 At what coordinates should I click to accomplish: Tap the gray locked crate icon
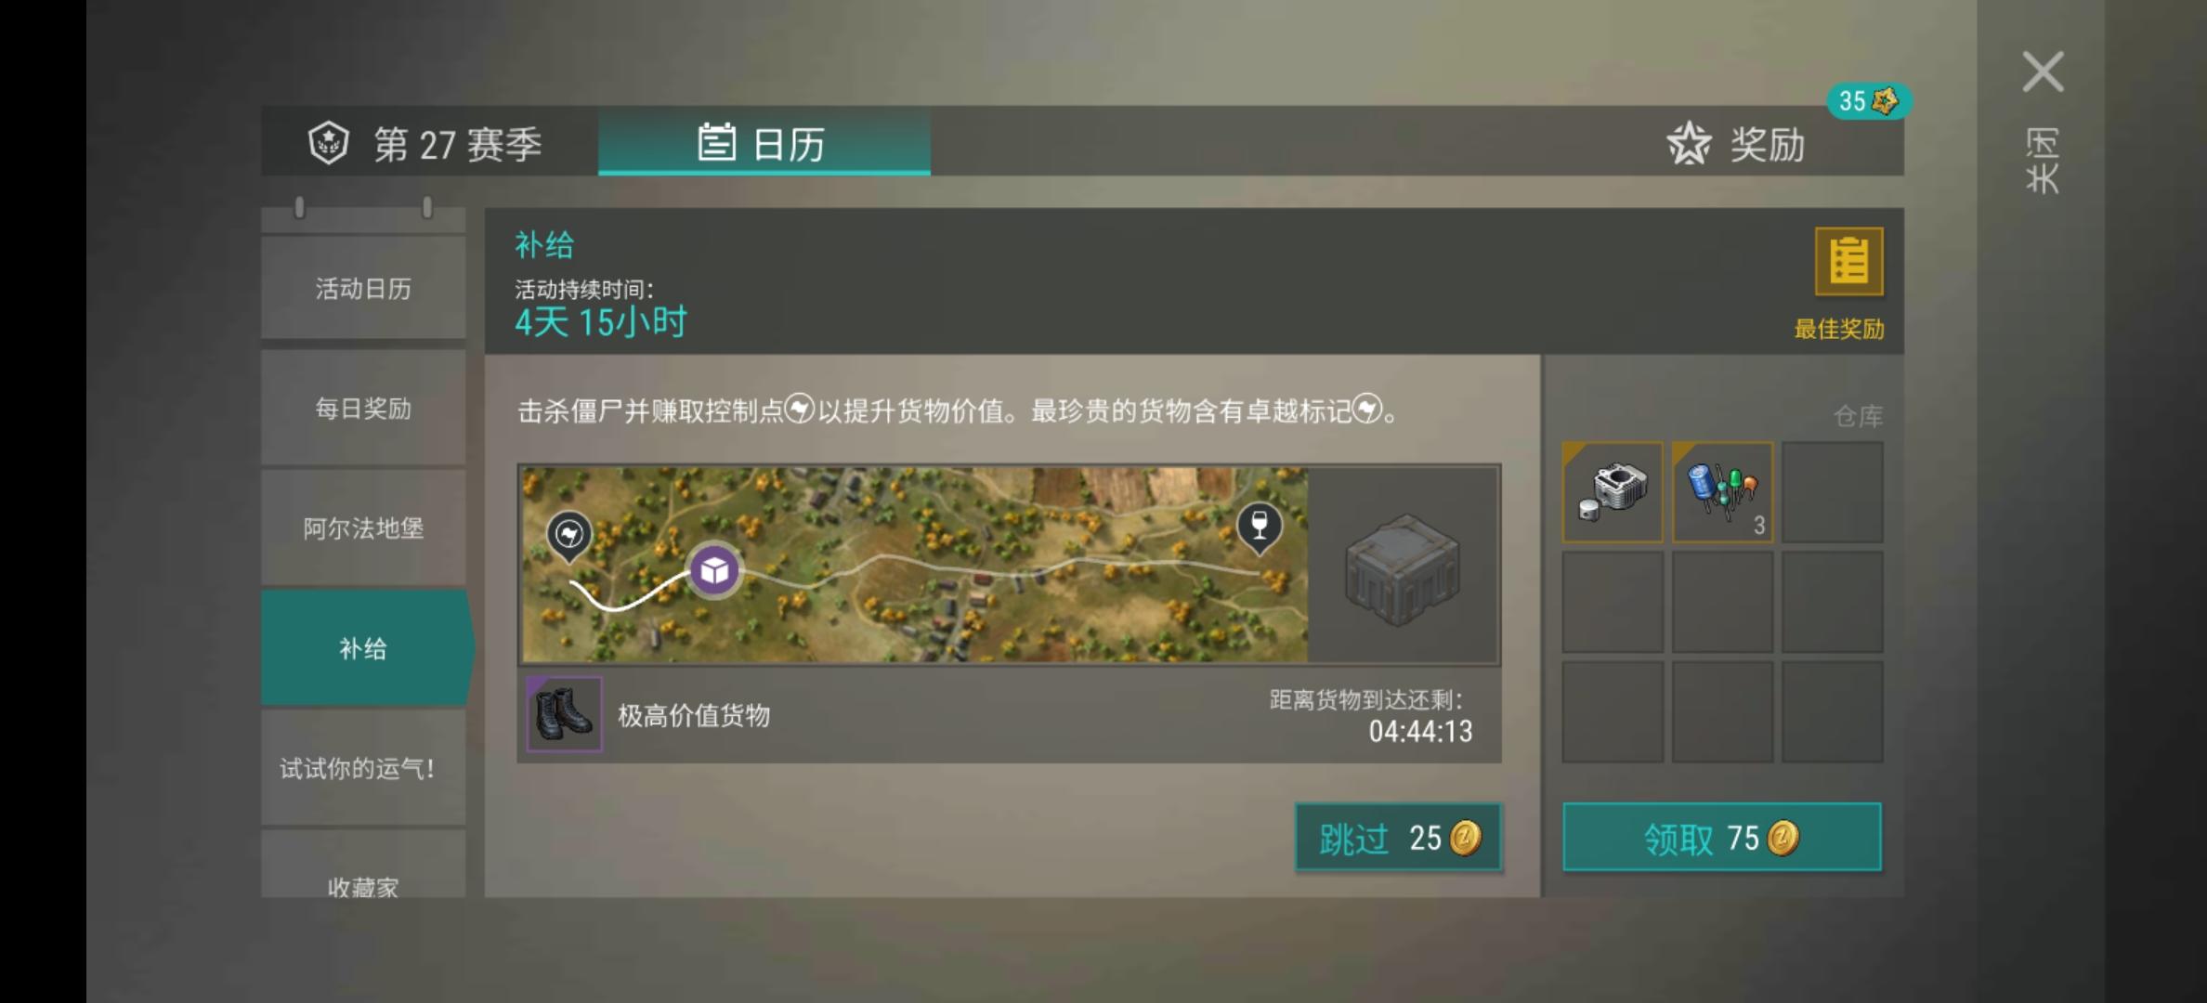(x=1403, y=569)
